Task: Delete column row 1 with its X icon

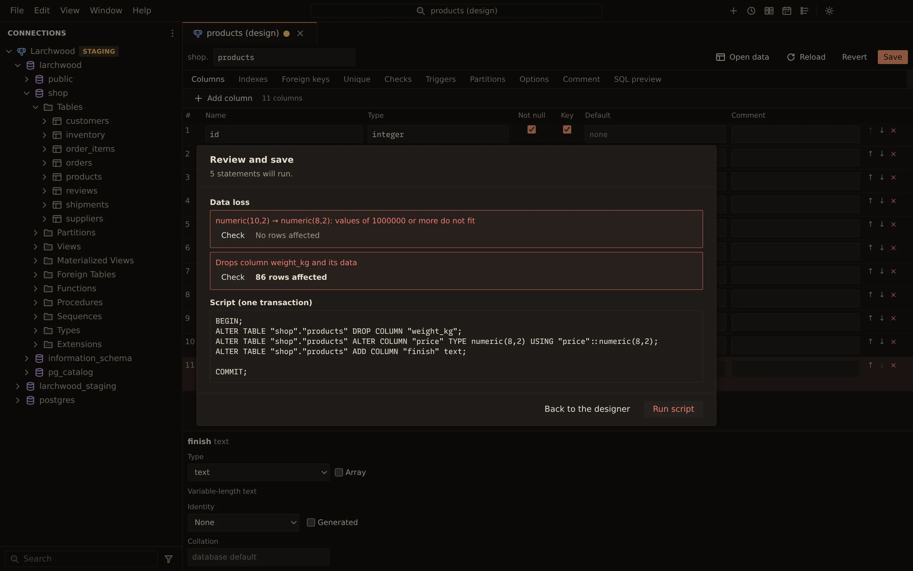Action: click(x=893, y=130)
